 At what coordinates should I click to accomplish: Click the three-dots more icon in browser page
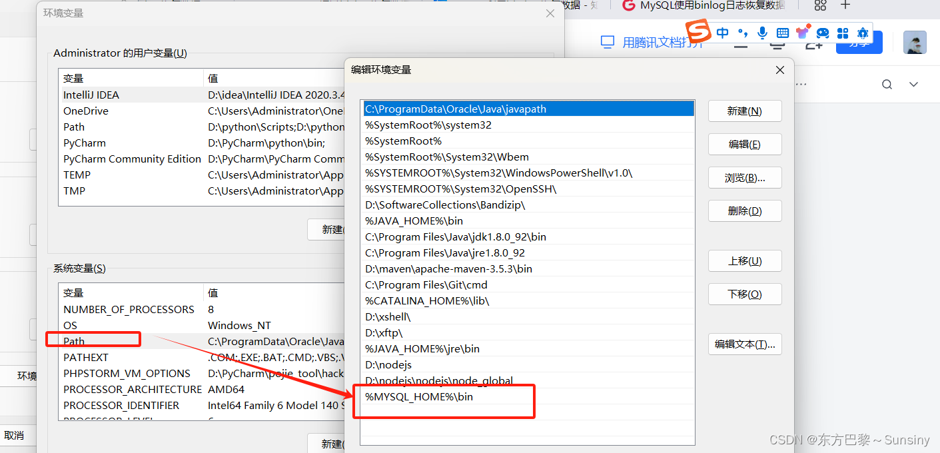click(x=801, y=85)
